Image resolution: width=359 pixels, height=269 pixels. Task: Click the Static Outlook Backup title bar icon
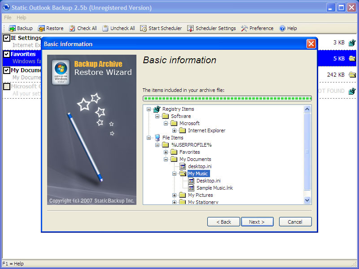point(6,7)
